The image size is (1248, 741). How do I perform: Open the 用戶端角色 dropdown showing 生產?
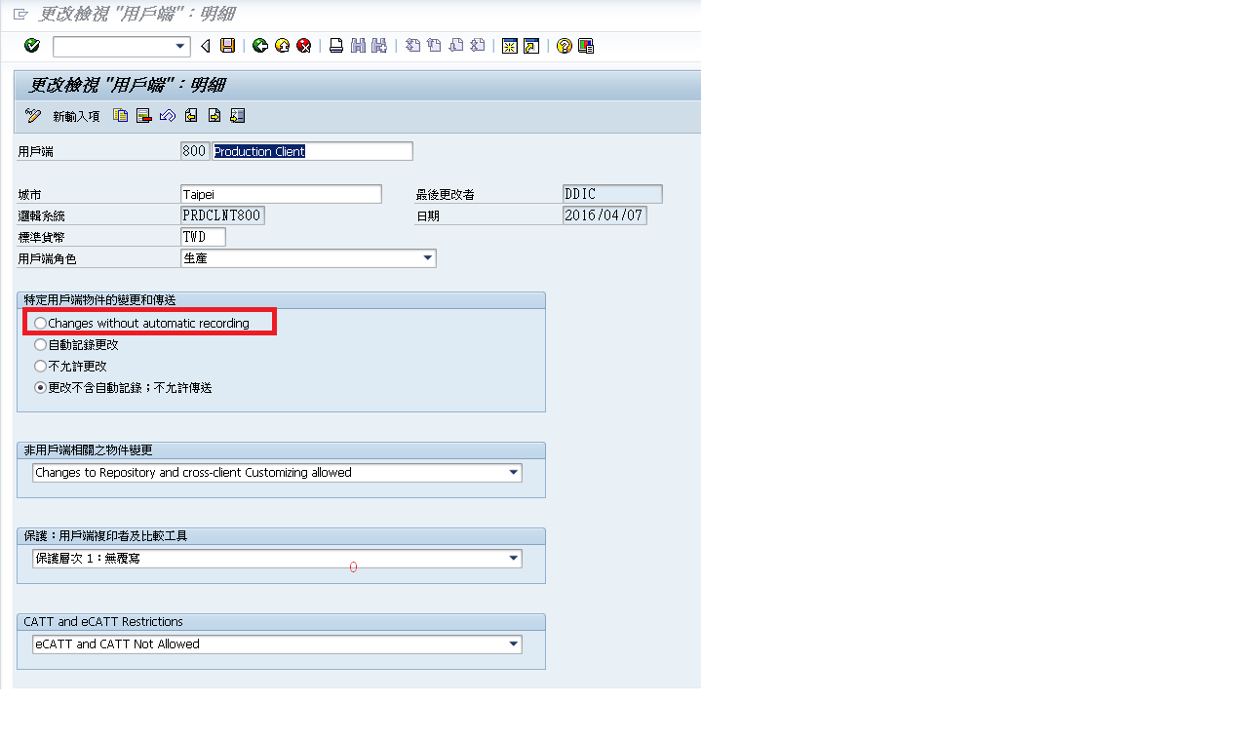pos(427,258)
